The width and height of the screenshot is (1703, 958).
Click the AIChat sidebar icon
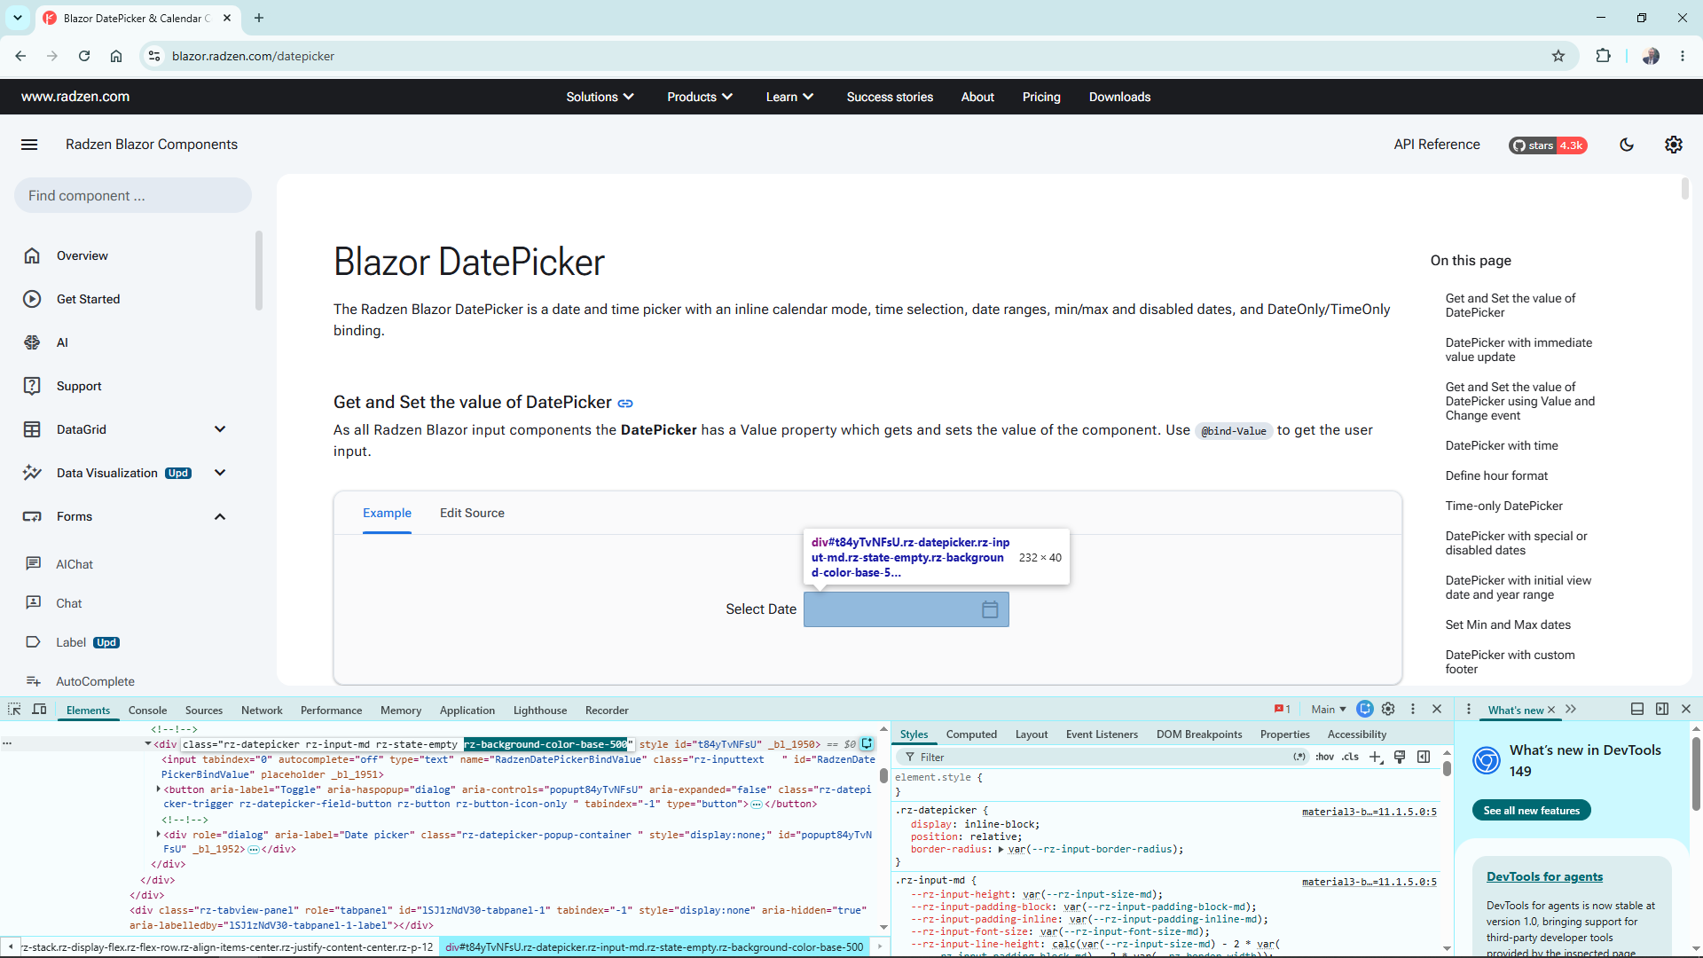[33, 564]
